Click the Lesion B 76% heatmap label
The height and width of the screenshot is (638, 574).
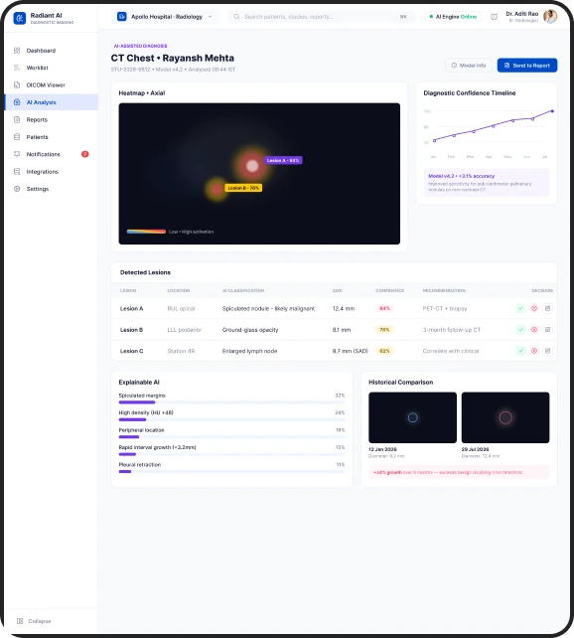point(243,188)
